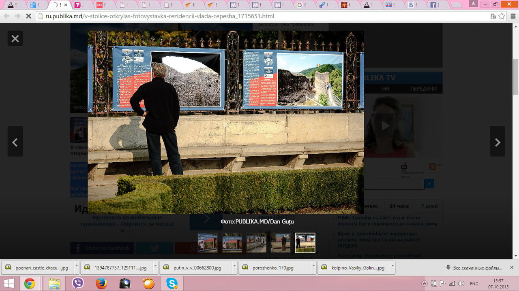Open File Explorer from the taskbar

pos(54,283)
